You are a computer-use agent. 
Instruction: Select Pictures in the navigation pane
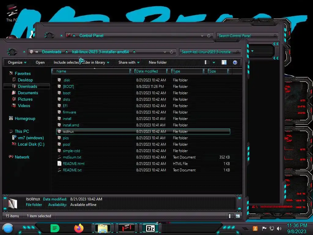click(25, 99)
